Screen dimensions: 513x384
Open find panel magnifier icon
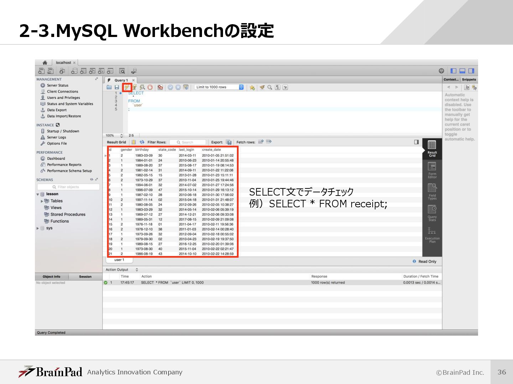point(270,87)
